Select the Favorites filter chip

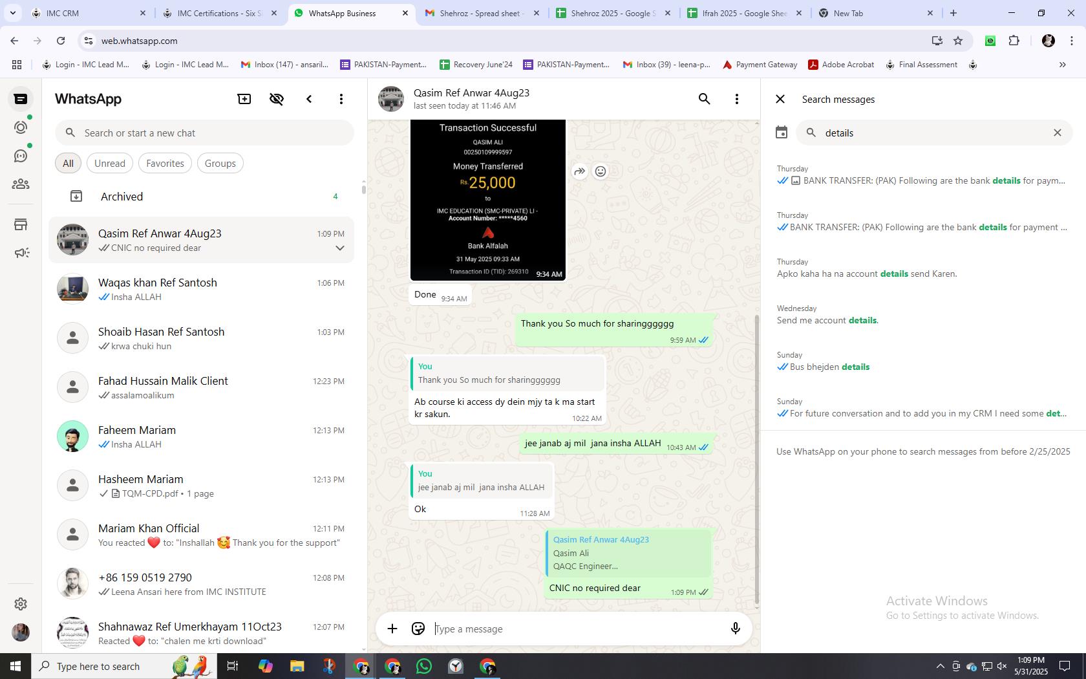[x=165, y=164]
